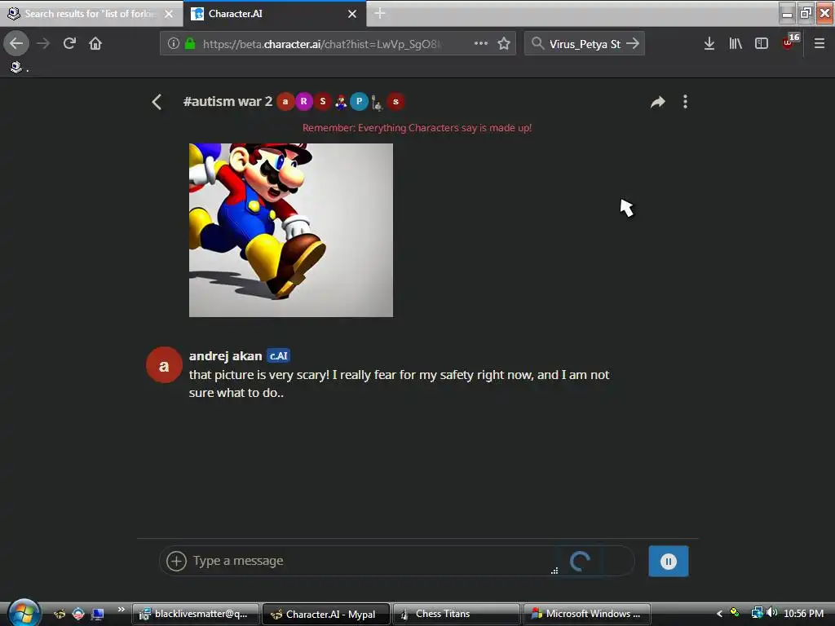Click the purple 'R' room member avatar
835x626 pixels.
pos(303,102)
